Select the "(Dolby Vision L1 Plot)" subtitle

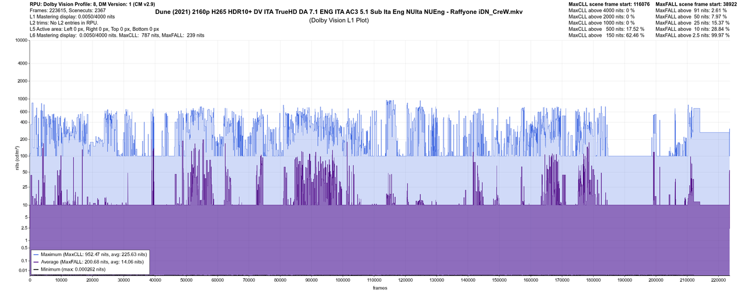tap(338, 20)
